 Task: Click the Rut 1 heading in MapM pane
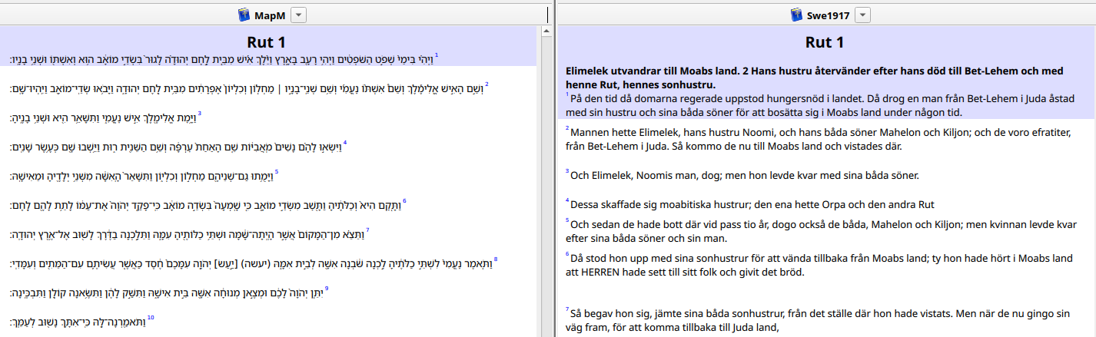(267, 42)
